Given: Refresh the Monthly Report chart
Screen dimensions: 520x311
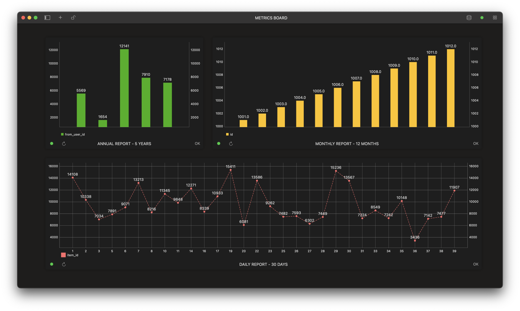Looking at the screenshot, I should pos(231,143).
